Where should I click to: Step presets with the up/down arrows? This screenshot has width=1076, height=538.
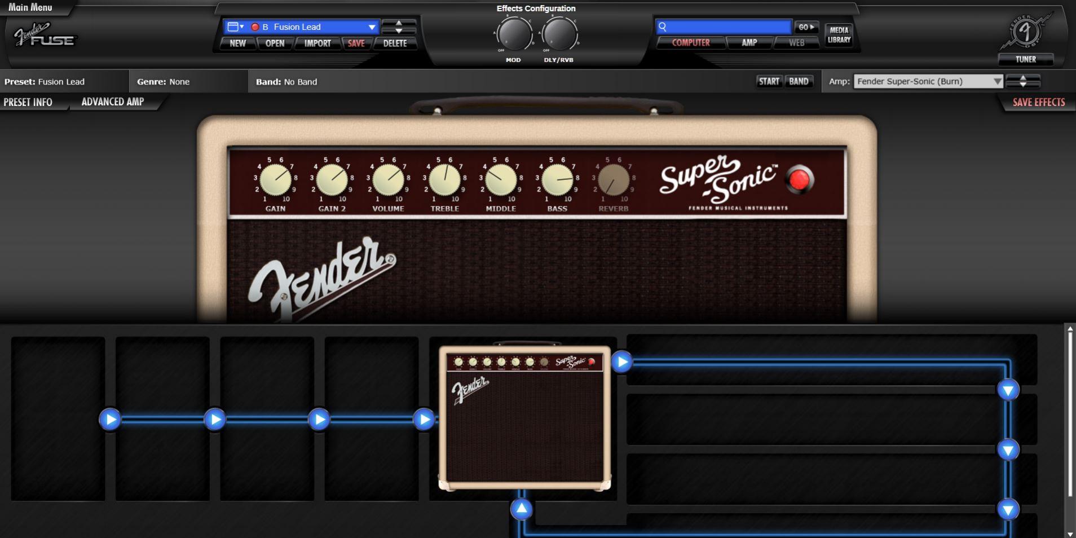[399, 27]
